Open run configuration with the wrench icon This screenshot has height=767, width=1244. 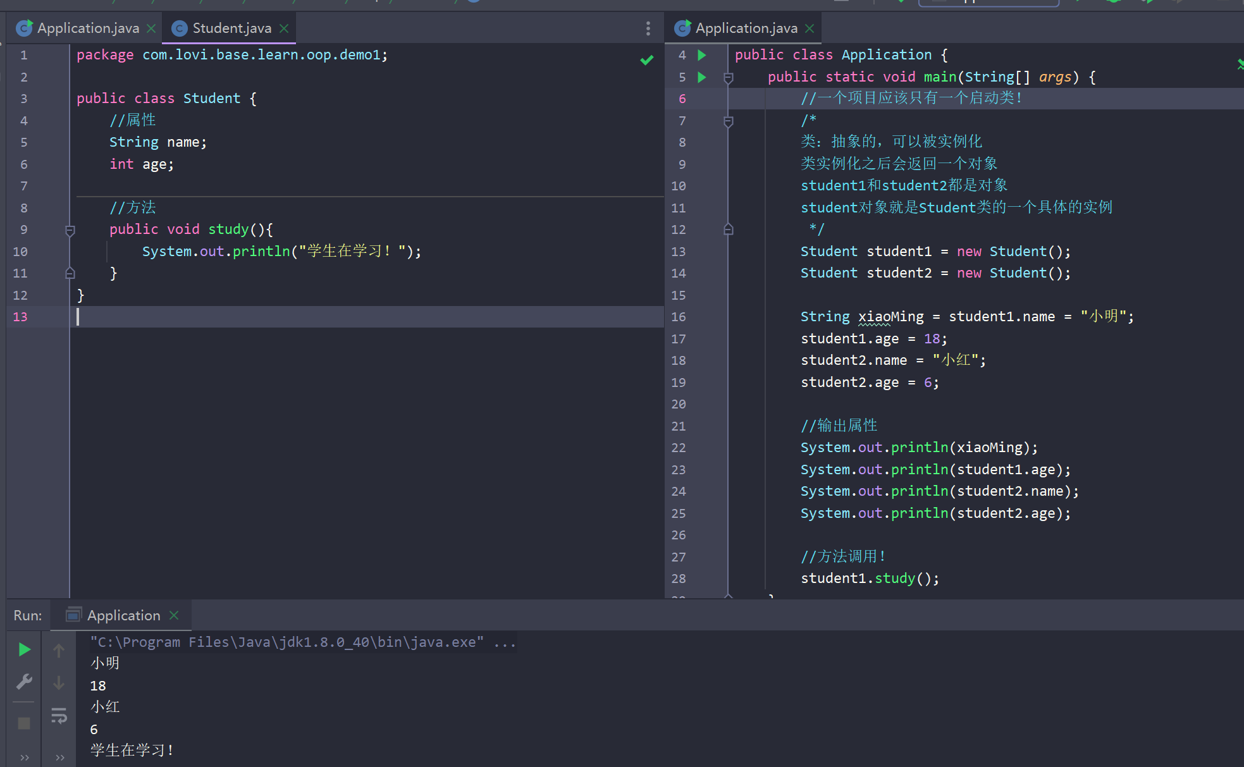tap(24, 682)
